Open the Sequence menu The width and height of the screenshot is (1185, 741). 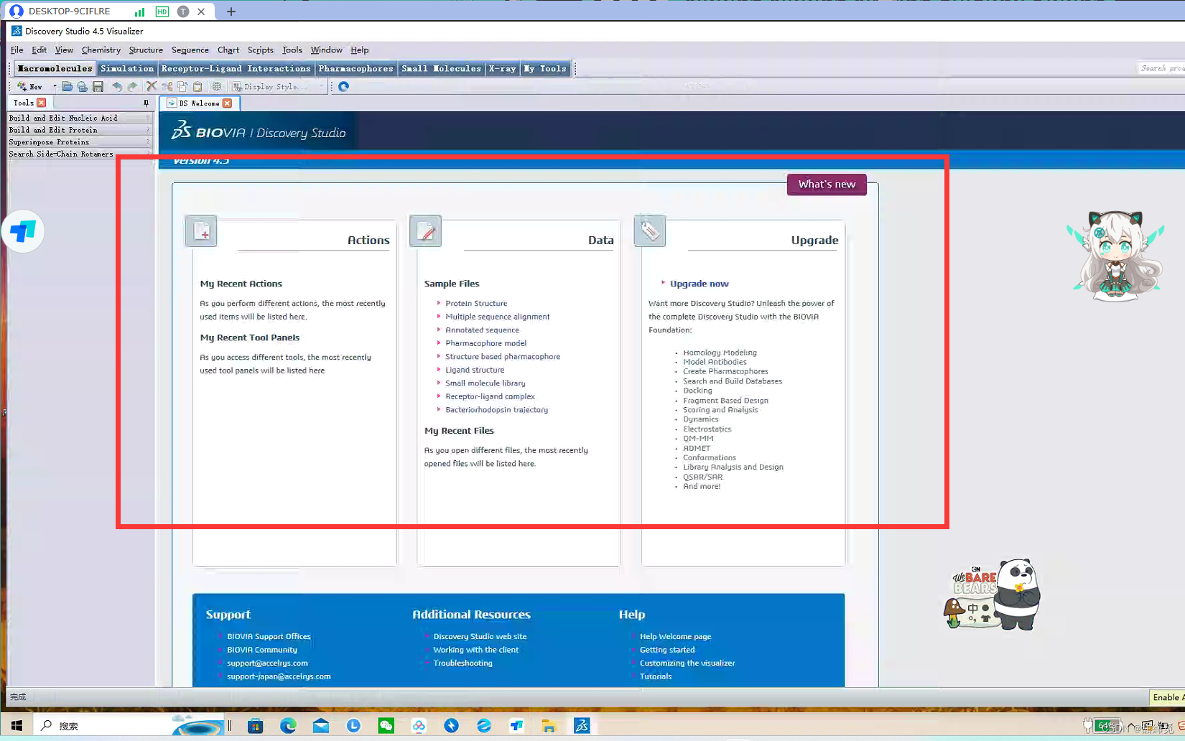point(190,50)
